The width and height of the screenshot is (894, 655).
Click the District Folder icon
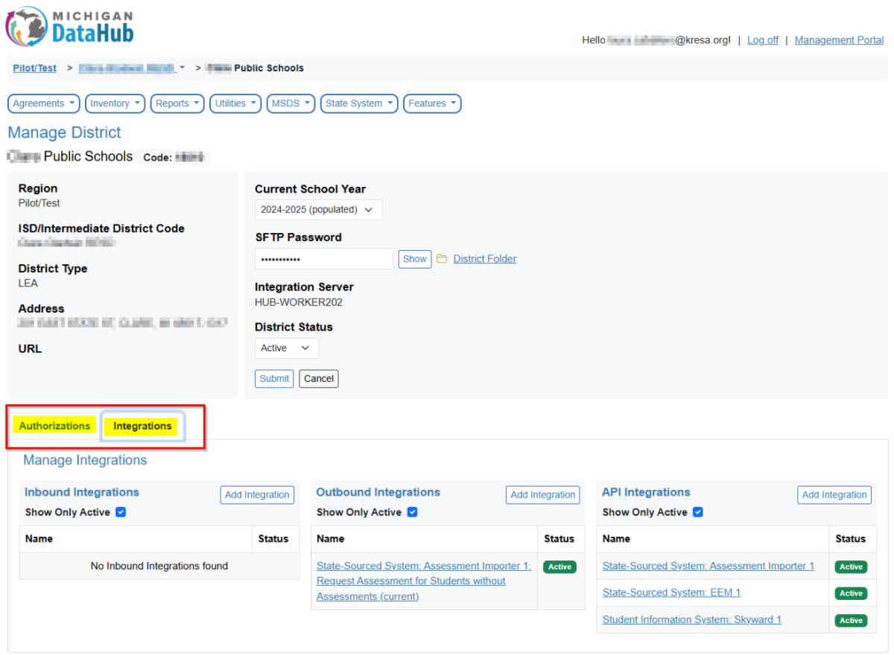coord(442,259)
